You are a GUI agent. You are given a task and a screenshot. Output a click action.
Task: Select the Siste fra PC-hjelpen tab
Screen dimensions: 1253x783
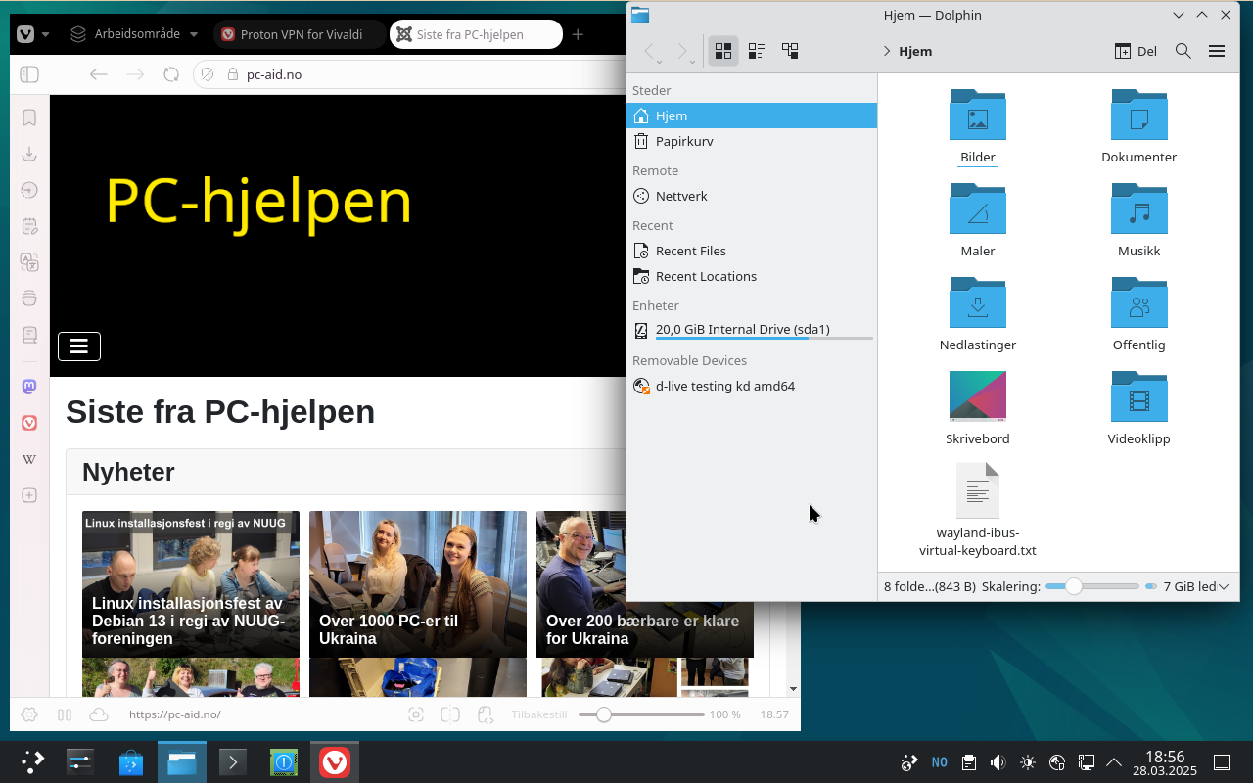pos(476,34)
